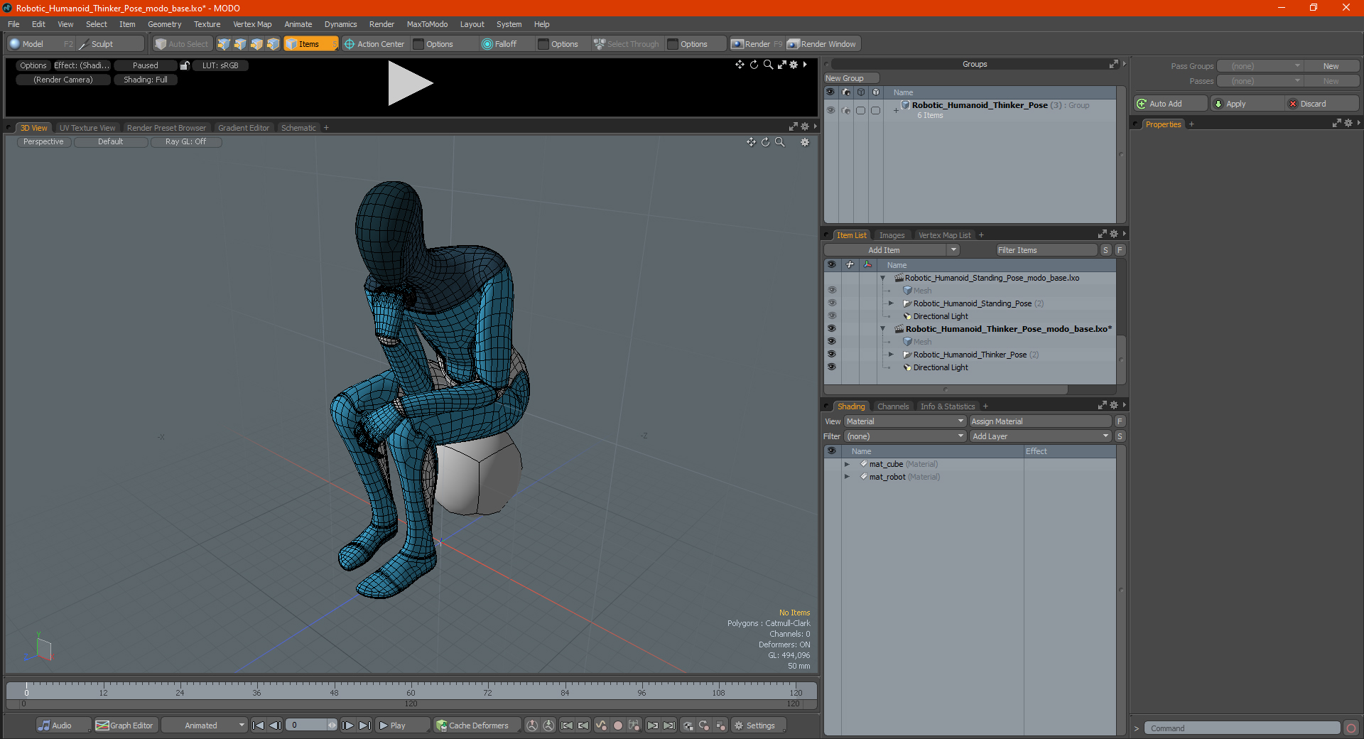Collapse Robotic_Humanoid_Thinker_Pose_modo_base.lxo scene
The width and height of the screenshot is (1364, 739).
(x=883, y=329)
